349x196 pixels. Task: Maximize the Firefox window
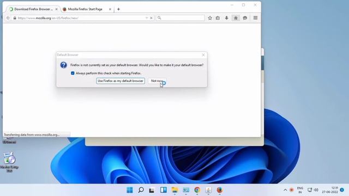[244, 5]
